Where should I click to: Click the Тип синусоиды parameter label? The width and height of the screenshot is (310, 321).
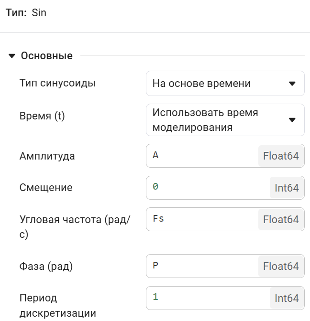coord(57,83)
